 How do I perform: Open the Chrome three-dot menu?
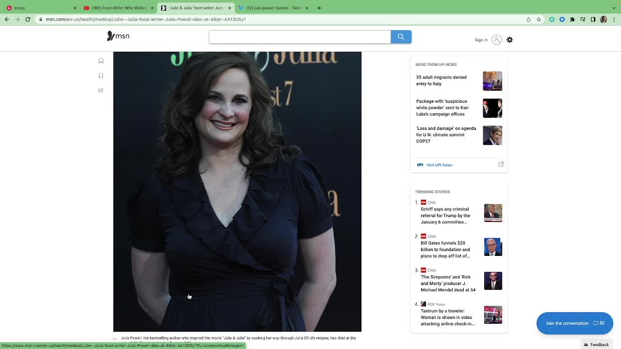pos(614,19)
